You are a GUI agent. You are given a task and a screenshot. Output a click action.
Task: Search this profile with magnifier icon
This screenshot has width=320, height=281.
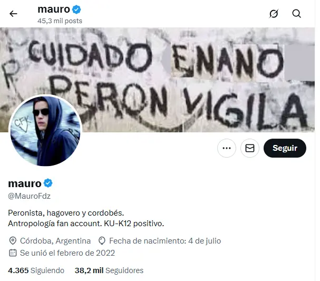tap(296, 14)
